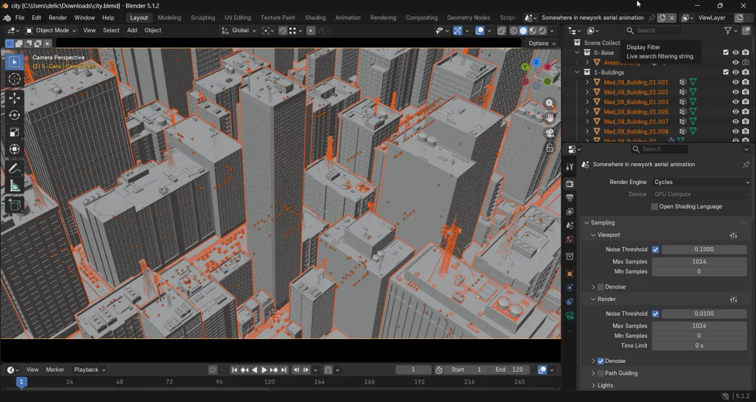Screen dimensions: 756x402
Task: Open the Render menu
Action: (57, 18)
